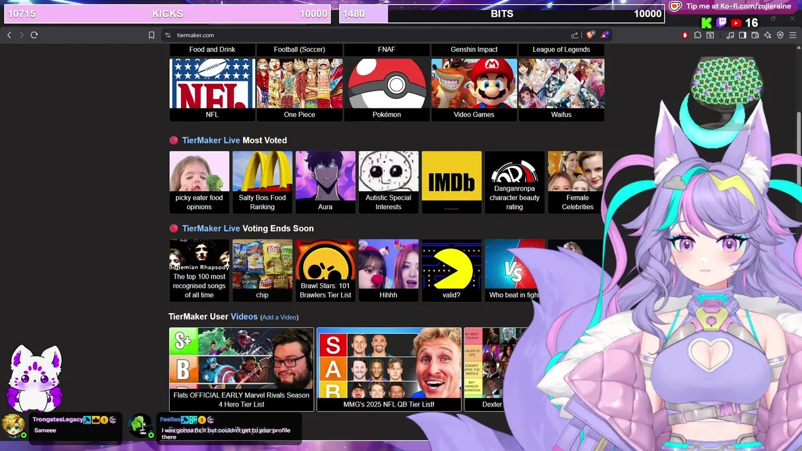Open the Pac-Man 'valid?' tier list
Image resolution: width=802 pixels, height=451 pixels.
pyautogui.click(x=452, y=270)
